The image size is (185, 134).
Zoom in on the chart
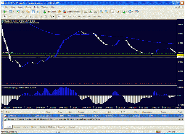point(101,12)
